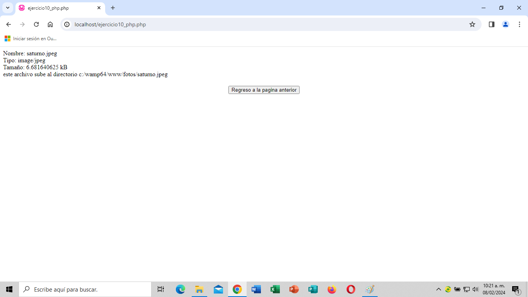The width and height of the screenshot is (528, 297).
Task: Open the Windows Start menu
Action: point(9,289)
